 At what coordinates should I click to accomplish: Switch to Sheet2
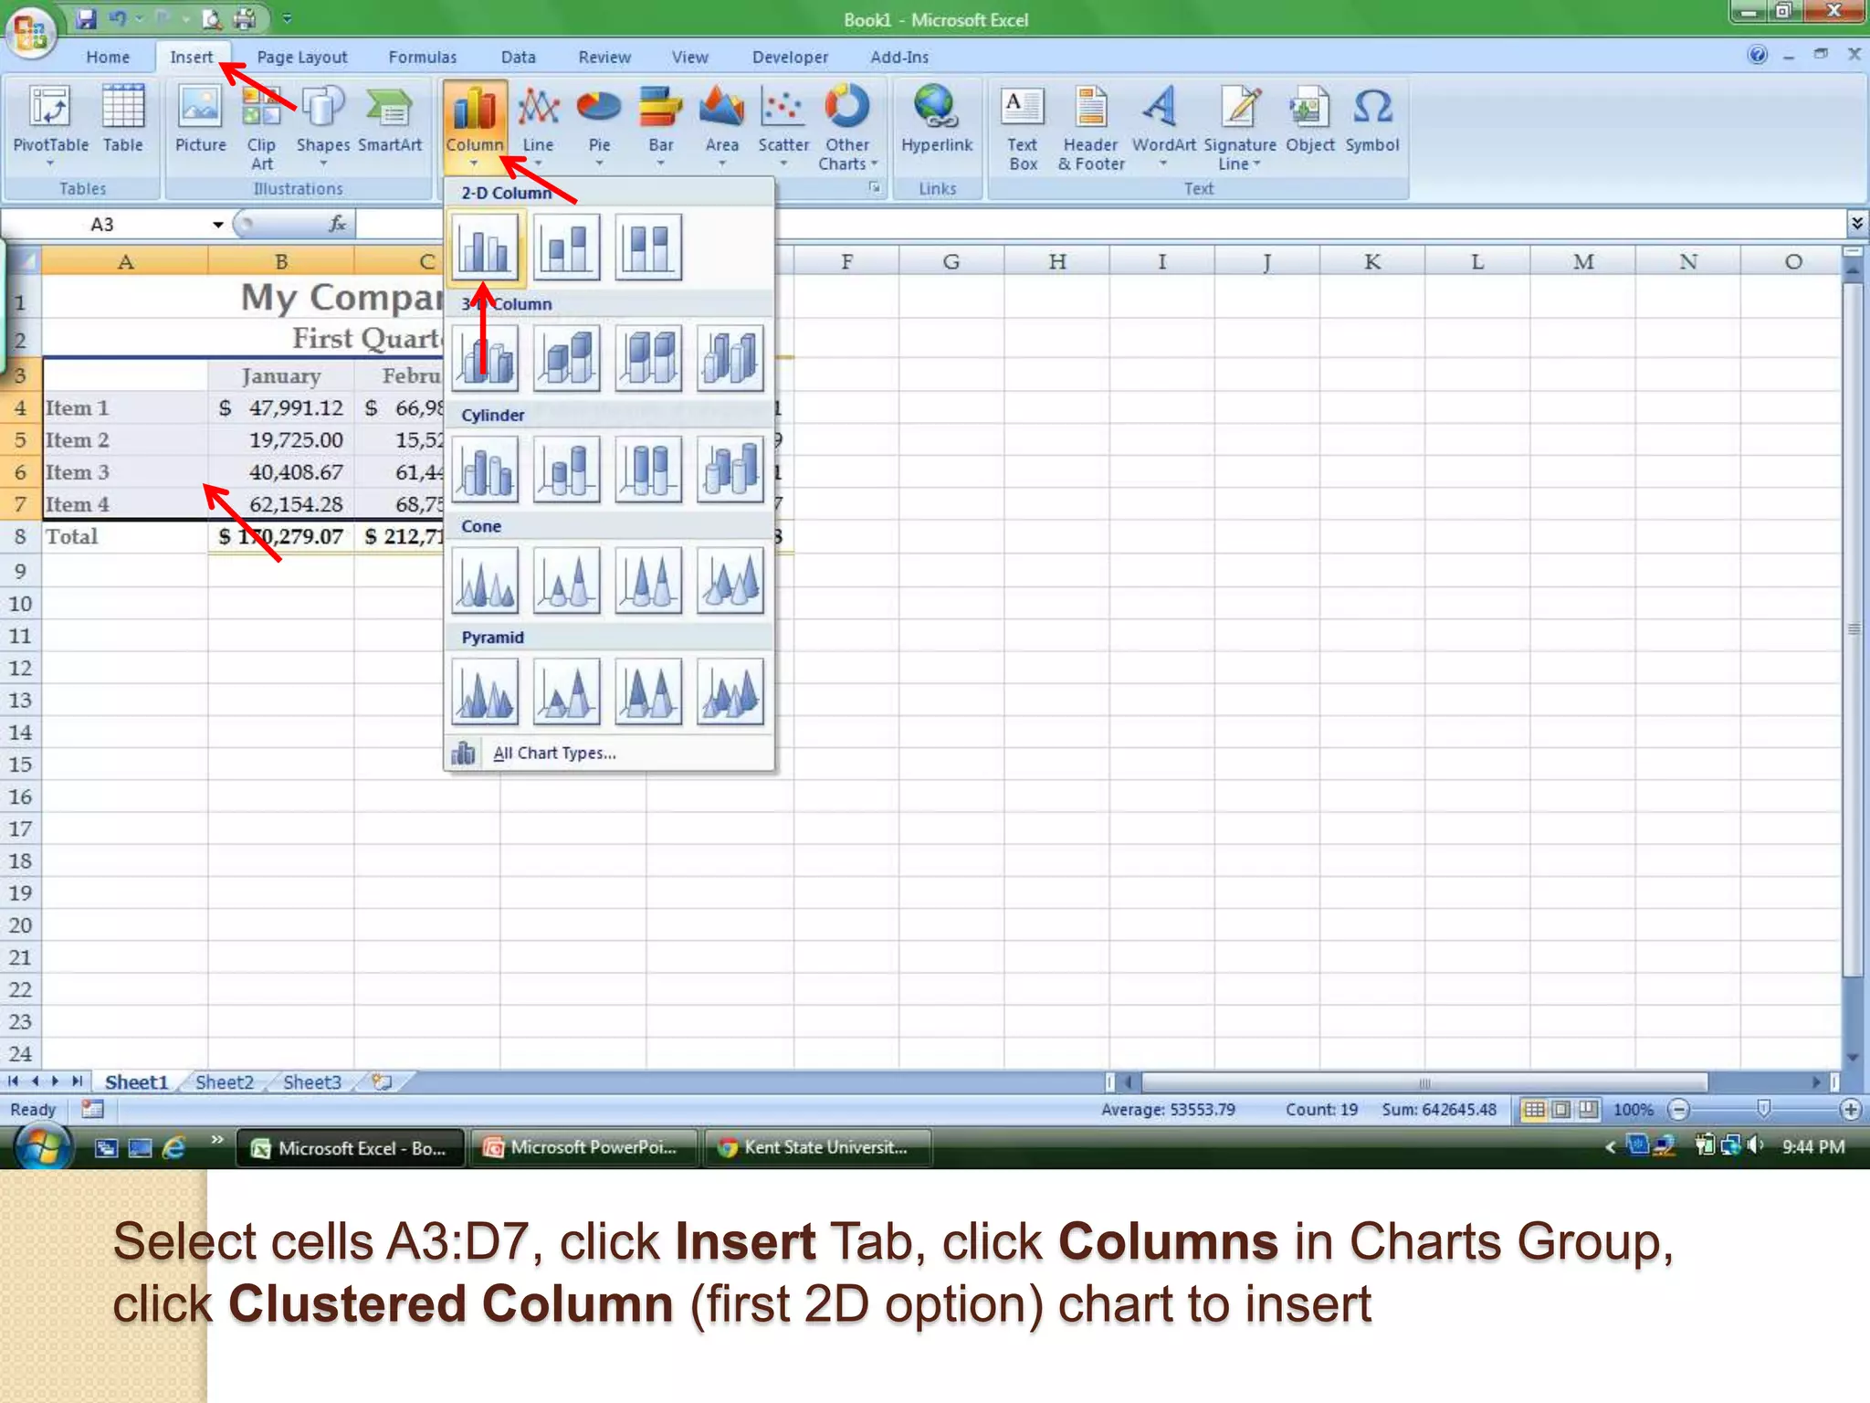click(225, 1082)
